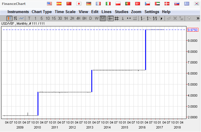Switch language with the Chinese flag

(x=69, y=3)
